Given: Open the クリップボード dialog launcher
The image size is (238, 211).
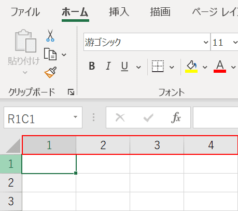Looking at the screenshot, I should (x=71, y=92).
